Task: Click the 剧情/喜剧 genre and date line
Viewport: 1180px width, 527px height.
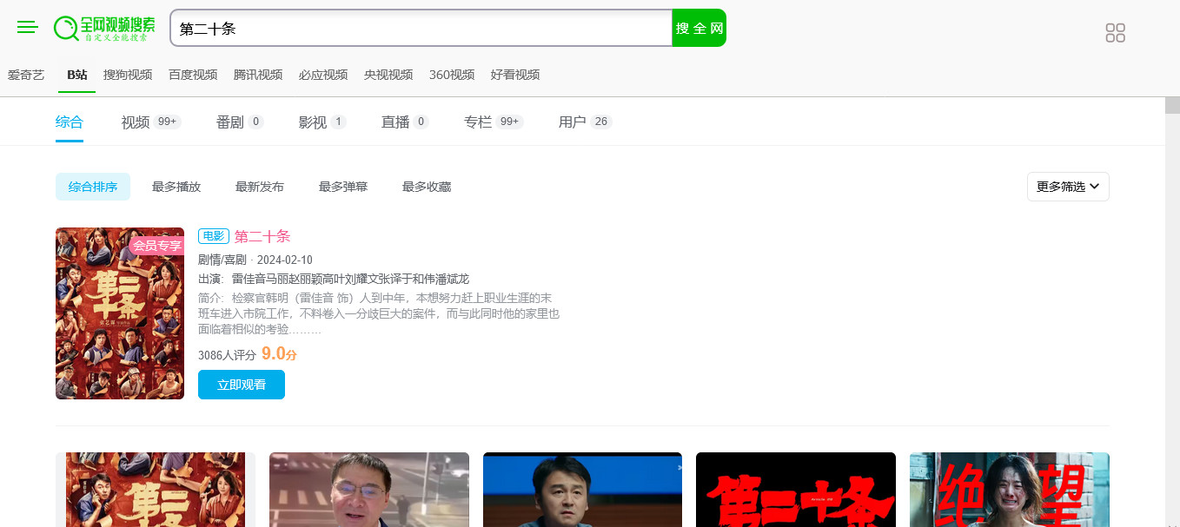Action: click(x=255, y=260)
